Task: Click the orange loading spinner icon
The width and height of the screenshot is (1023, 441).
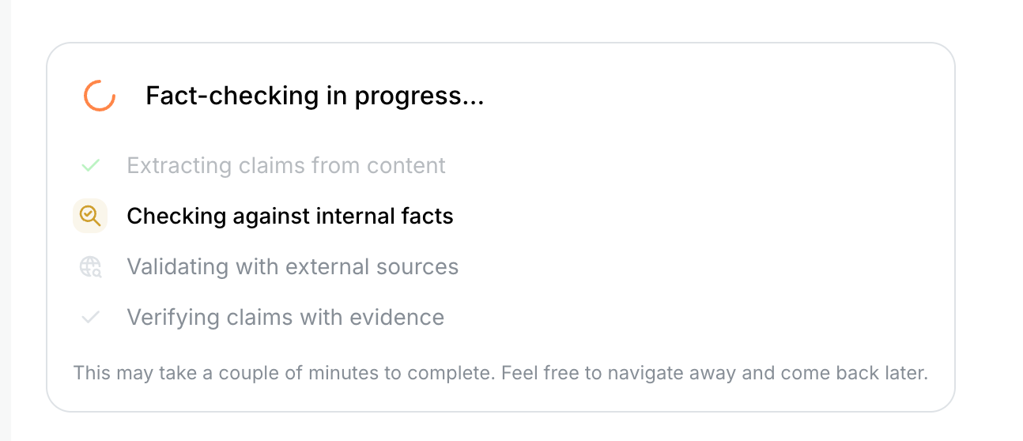Action: click(100, 96)
